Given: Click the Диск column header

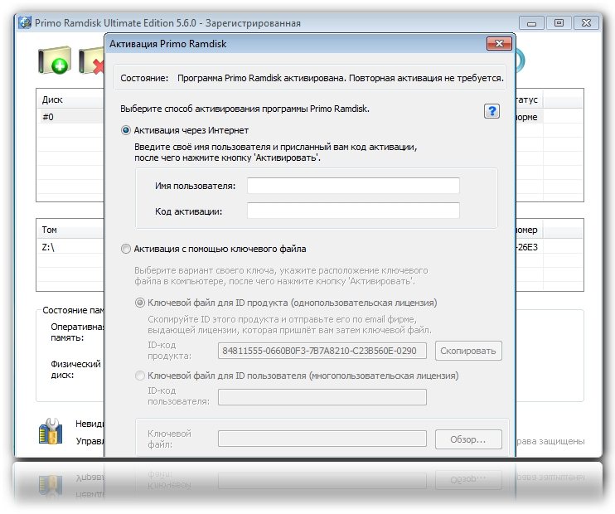Looking at the screenshot, I should [x=70, y=99].
